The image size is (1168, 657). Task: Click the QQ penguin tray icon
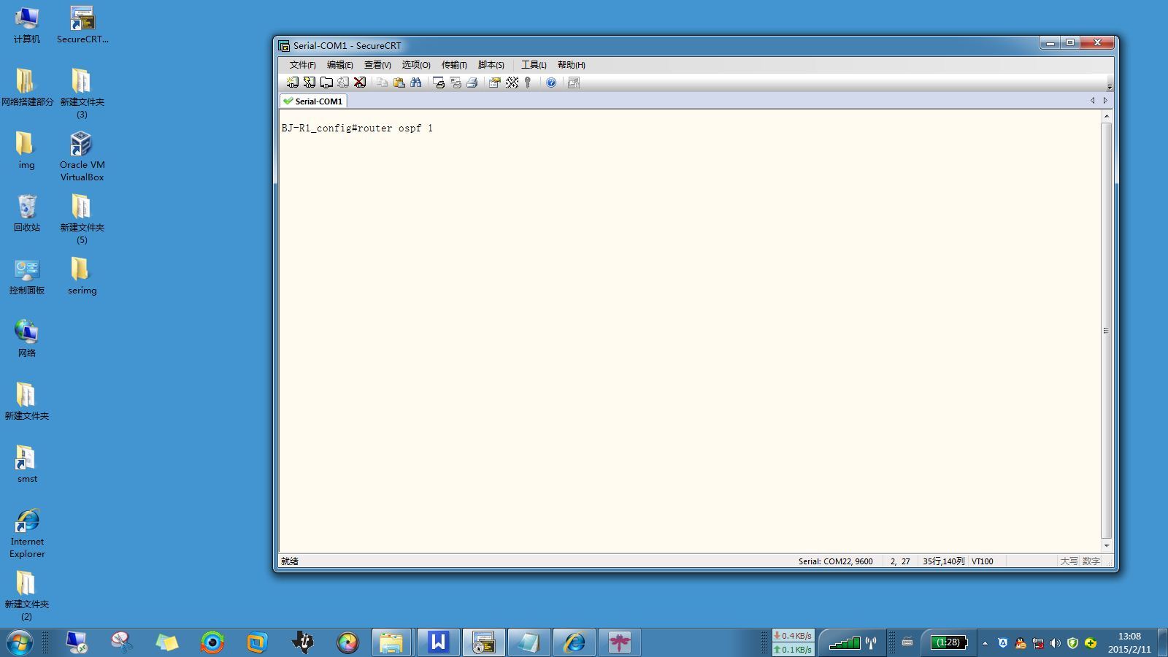[1020, 643]
